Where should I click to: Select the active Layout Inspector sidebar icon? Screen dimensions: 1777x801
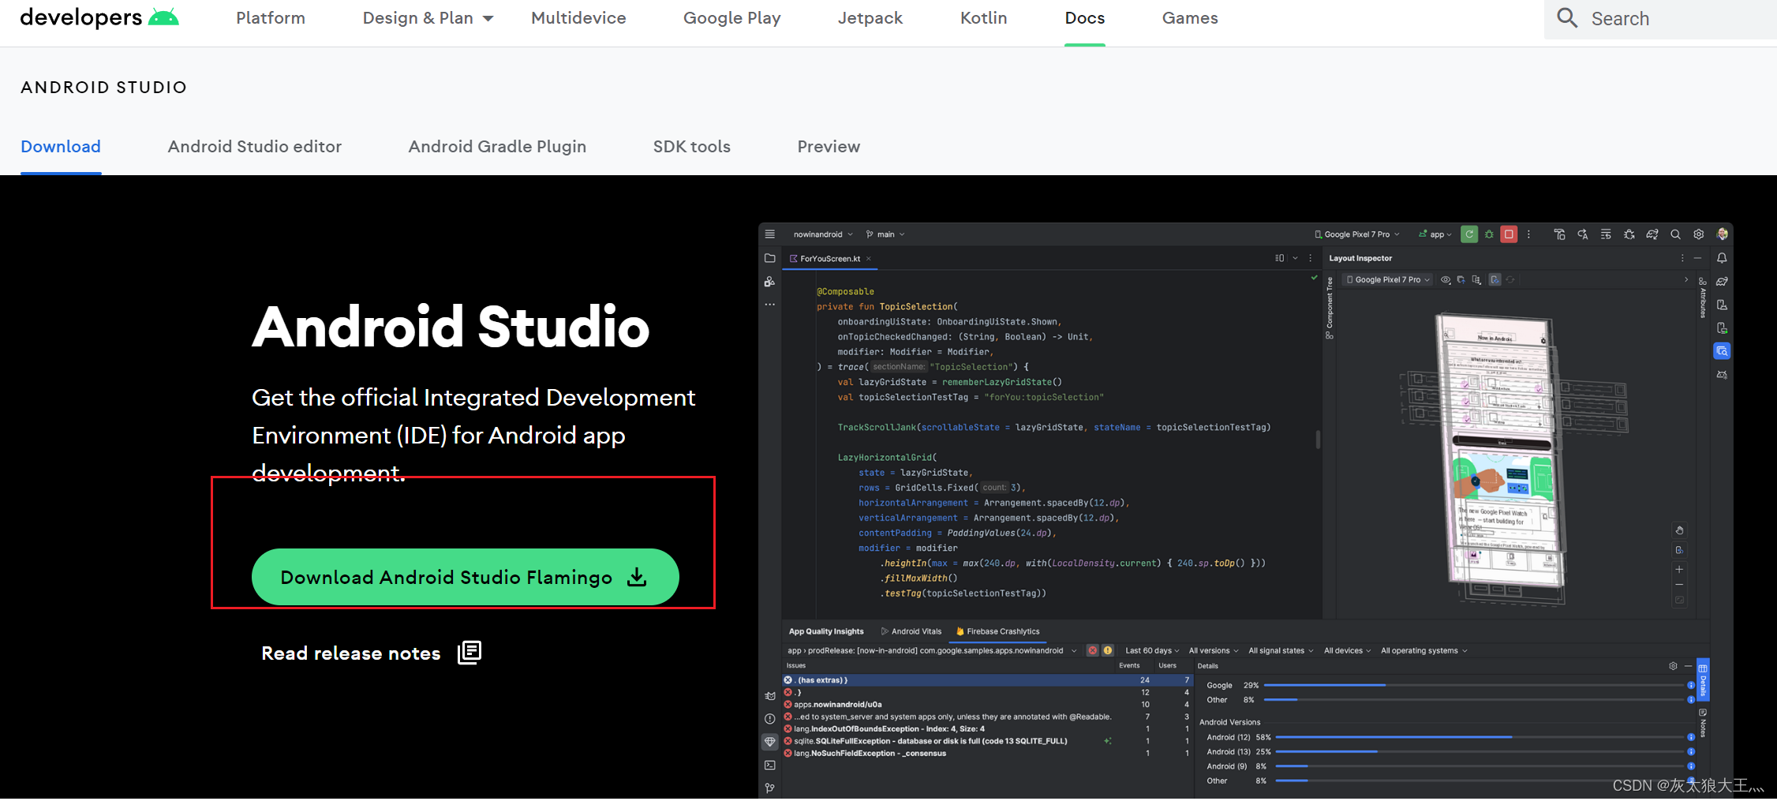click(x=1723, y=351)
